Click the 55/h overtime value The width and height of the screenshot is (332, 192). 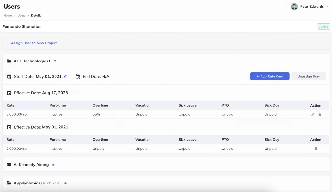[x=96, y=114]
